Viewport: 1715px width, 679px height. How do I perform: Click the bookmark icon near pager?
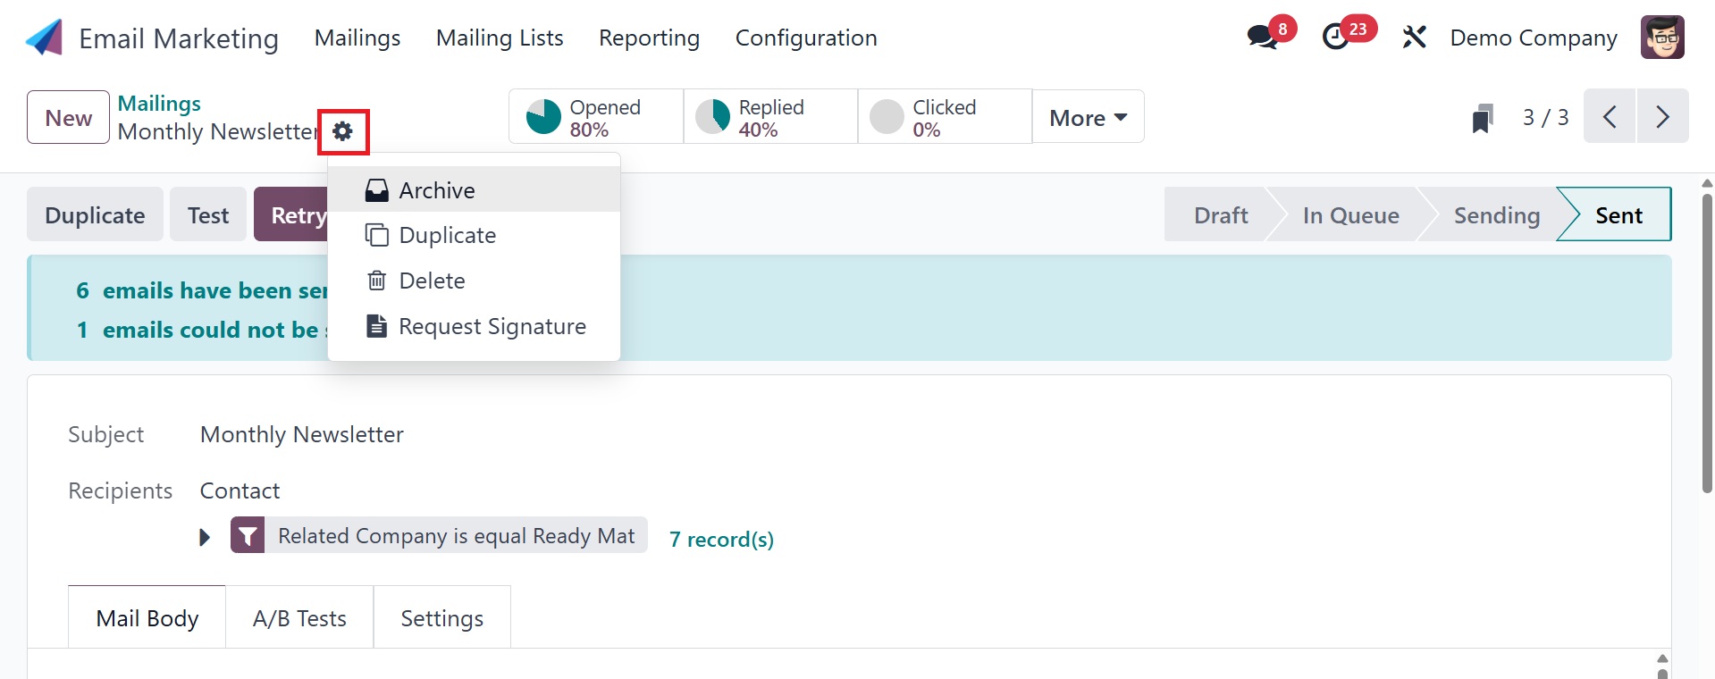(1483, 118)
